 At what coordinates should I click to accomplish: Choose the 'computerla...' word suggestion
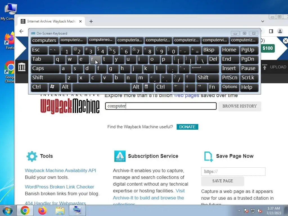click(130, 40)
